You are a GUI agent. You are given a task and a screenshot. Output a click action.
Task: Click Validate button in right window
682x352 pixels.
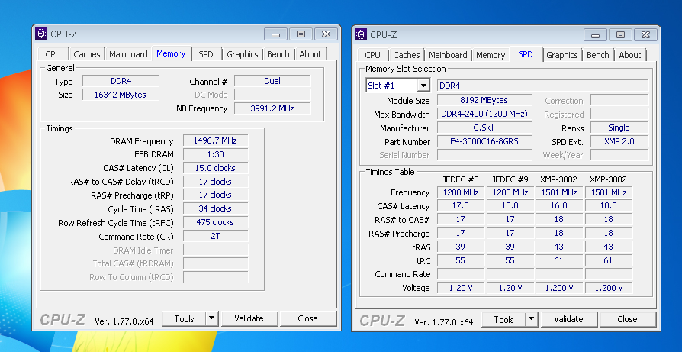[x=568, y=319]
